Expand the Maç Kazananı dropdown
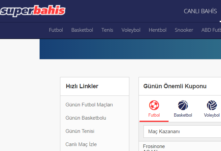221x151 pixels. click(182, 132)
